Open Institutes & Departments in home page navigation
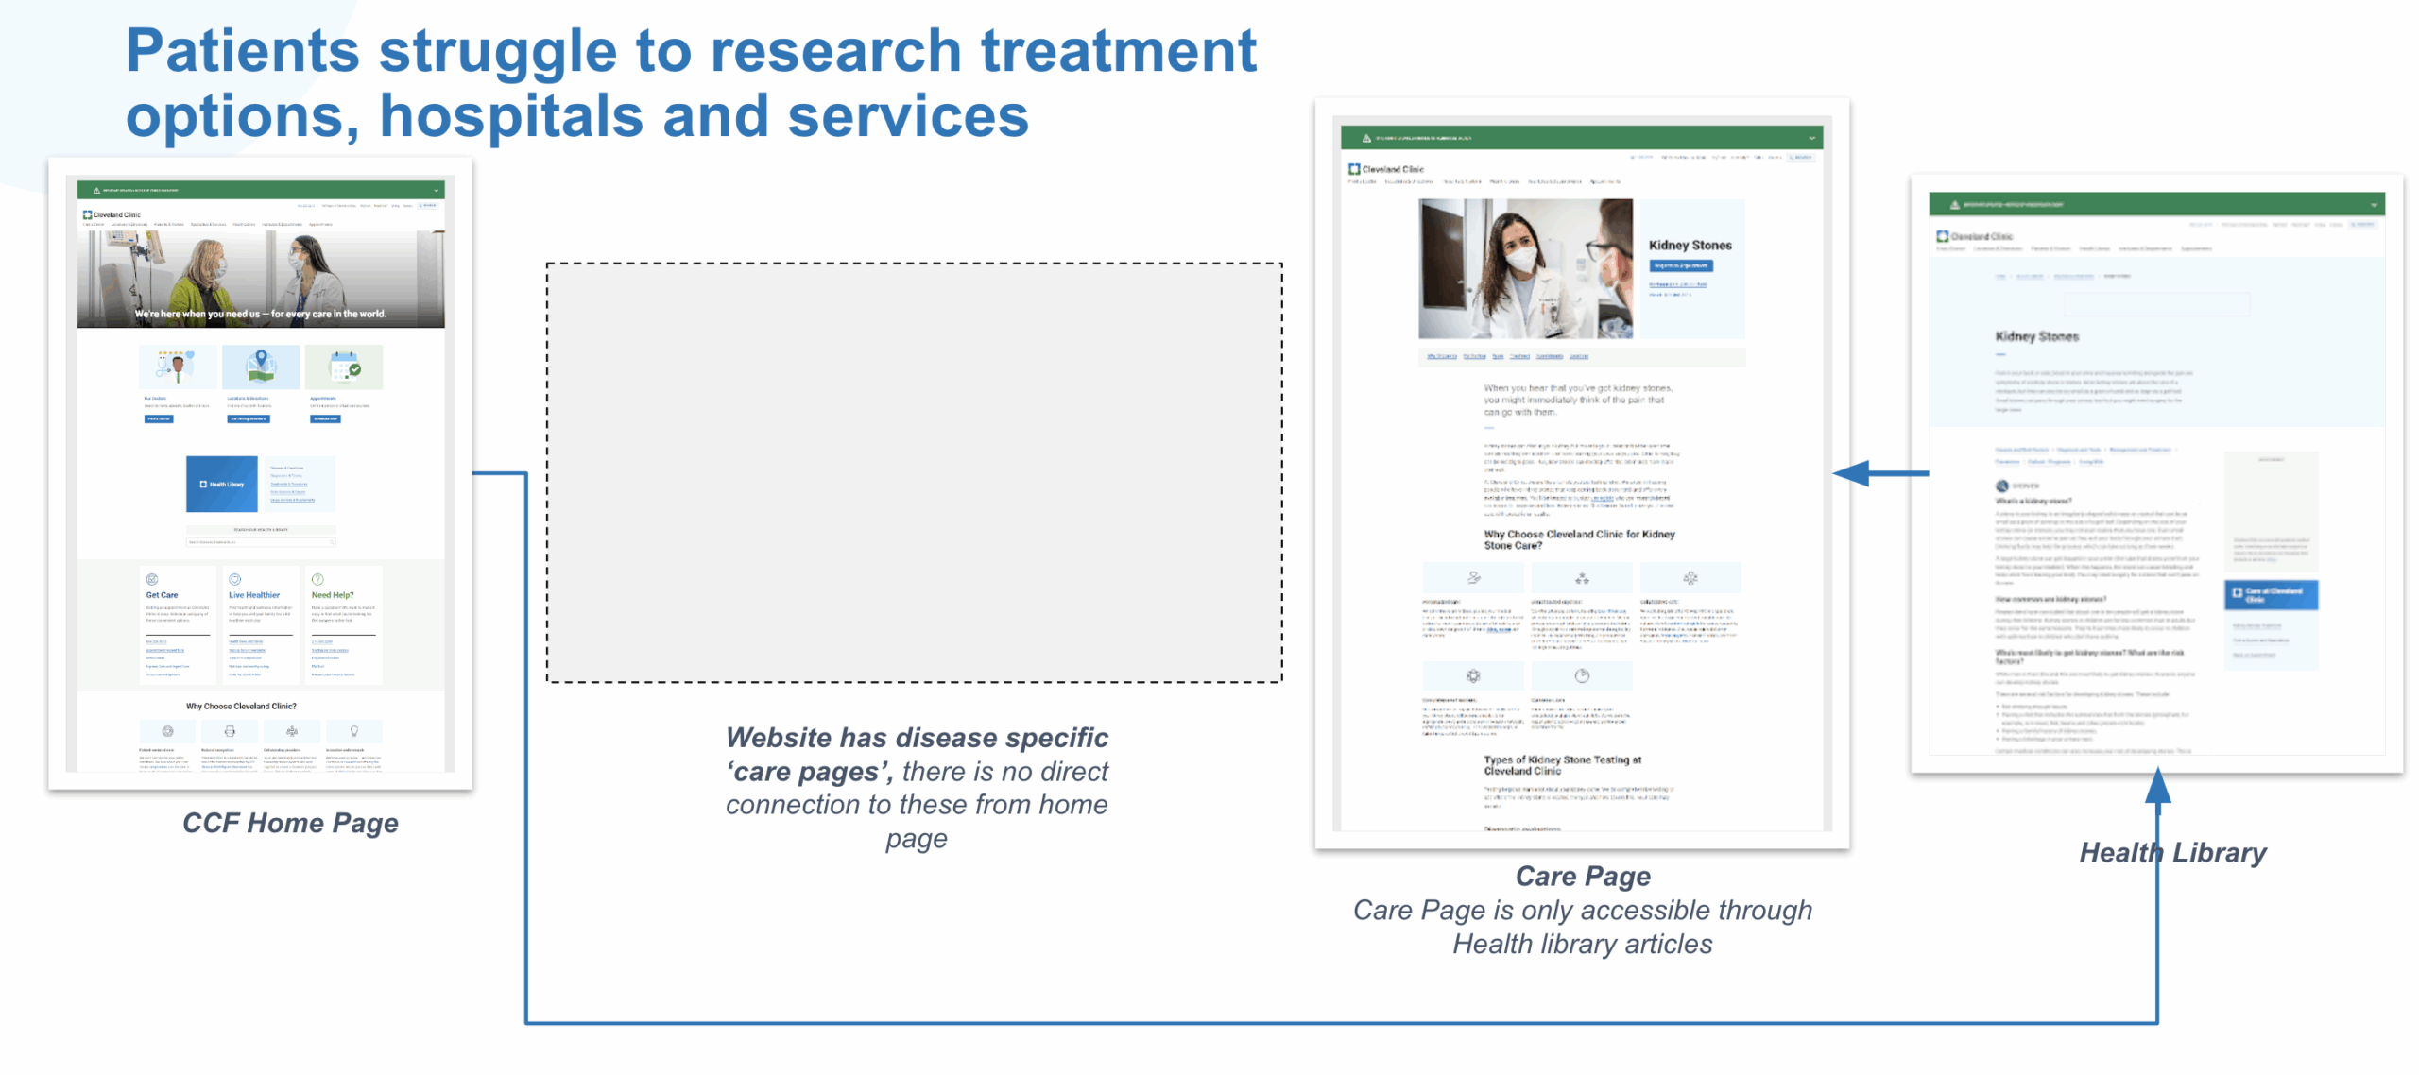Screen dimensions: 2419x1075 pyautogui.click(x=282, y=225)
